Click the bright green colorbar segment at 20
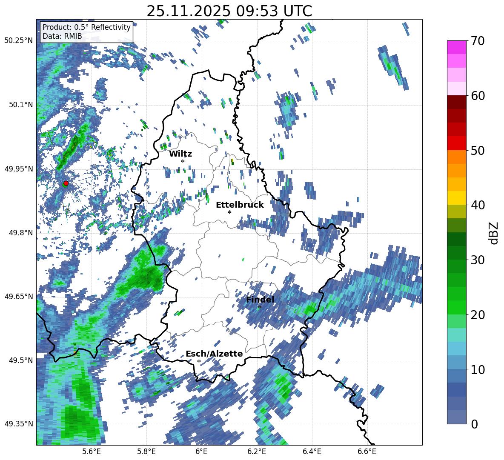504x460 pixels. (456, 307)
